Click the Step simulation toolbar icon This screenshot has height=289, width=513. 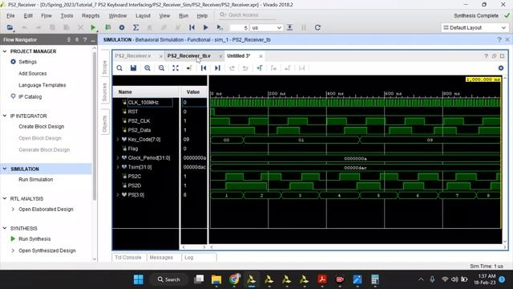pyautogui.click(x=289, y=27)
